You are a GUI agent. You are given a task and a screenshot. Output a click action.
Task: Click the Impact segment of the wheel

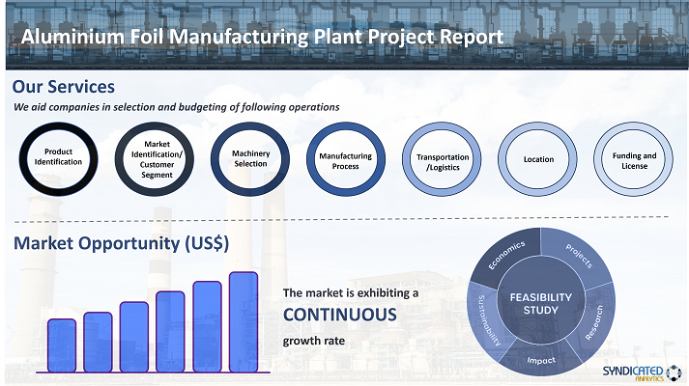(x=540, y=359)
